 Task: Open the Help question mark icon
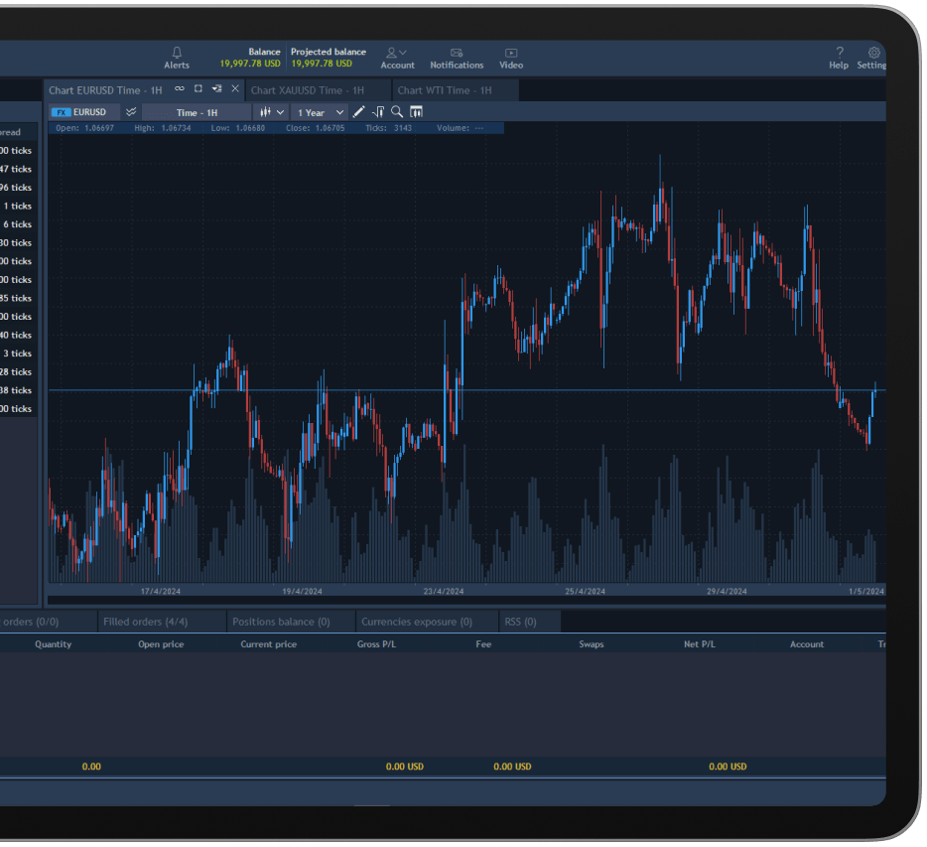[840, 52]
